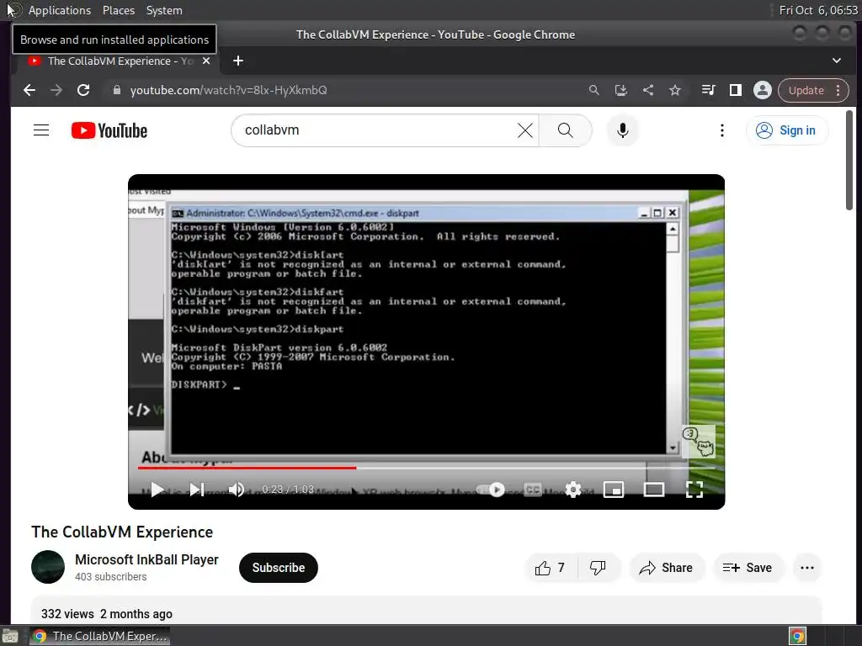The height and width of the screenshot is (646, 862).
Task: Close The CollabVM Experience tab
Action: click(206, 61)
